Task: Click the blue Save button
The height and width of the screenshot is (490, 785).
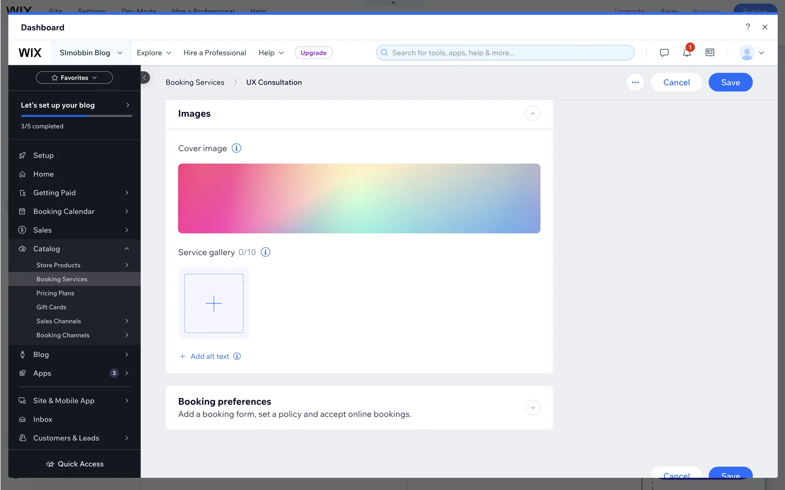Action: point(730,82)
